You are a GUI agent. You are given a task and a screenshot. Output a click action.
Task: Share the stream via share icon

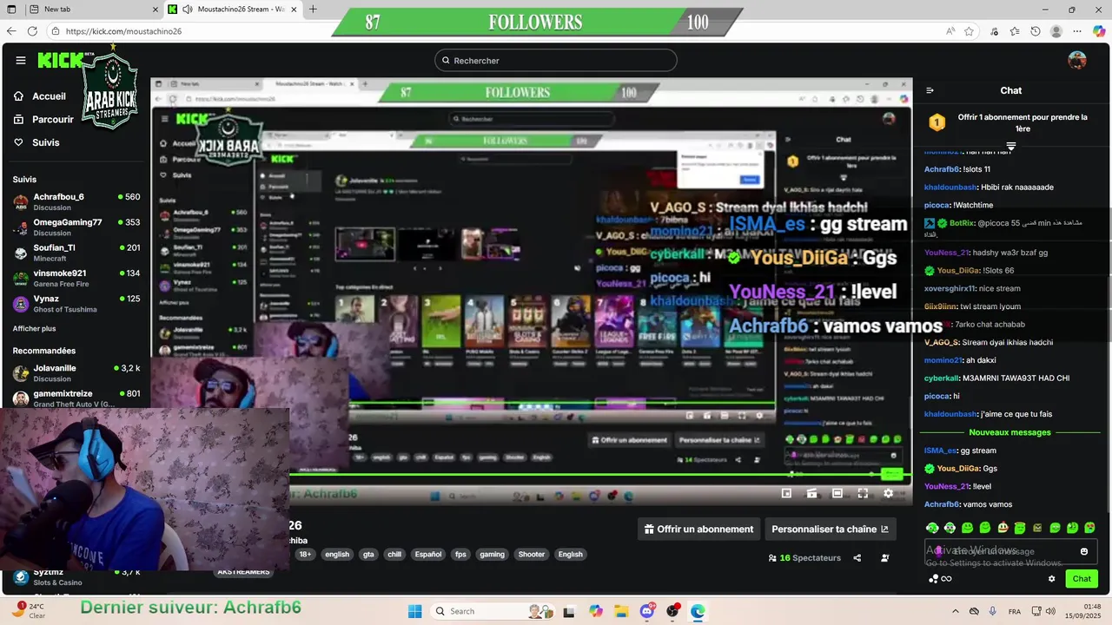(x=857, y=558)
